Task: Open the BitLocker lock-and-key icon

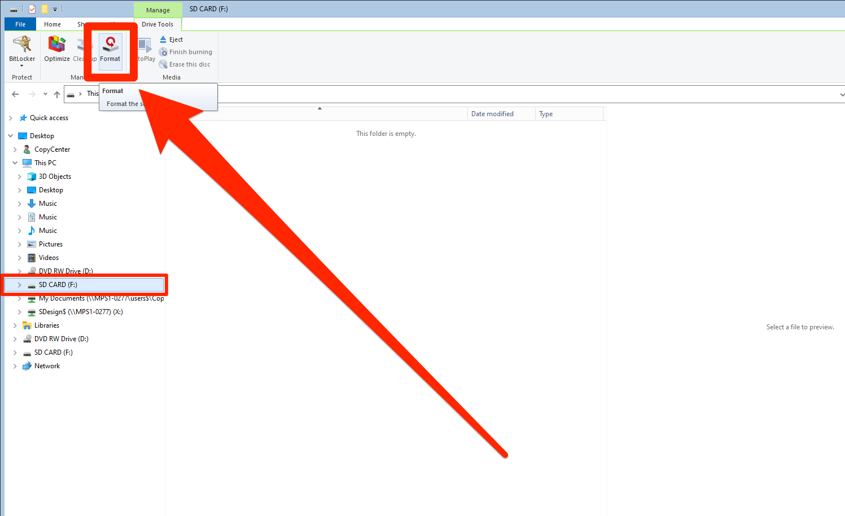Action: tap(22, 44)
